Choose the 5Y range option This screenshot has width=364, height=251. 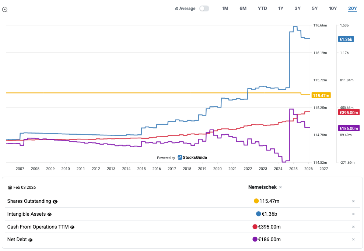pyautogui.click(x=315, y=8)
